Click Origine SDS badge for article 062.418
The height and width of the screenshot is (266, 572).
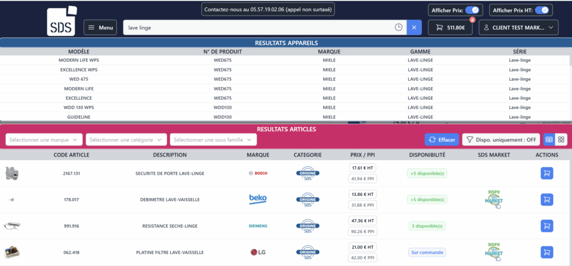308,252
